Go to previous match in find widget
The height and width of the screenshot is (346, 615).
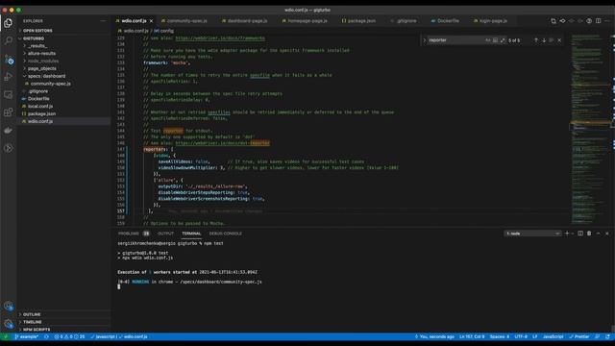536,40
